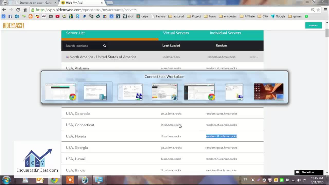Open the Blogger bookmark icon

pos(31,16)
